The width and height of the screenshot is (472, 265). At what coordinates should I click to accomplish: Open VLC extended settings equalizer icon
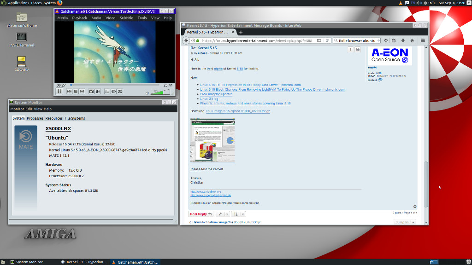tap(98, 92)
